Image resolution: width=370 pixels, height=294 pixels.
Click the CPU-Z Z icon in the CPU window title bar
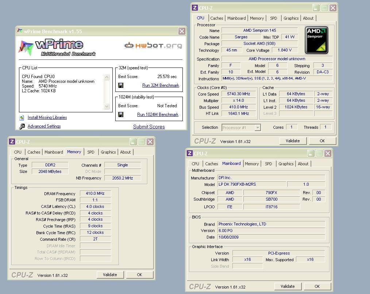(x=195, y=8)
